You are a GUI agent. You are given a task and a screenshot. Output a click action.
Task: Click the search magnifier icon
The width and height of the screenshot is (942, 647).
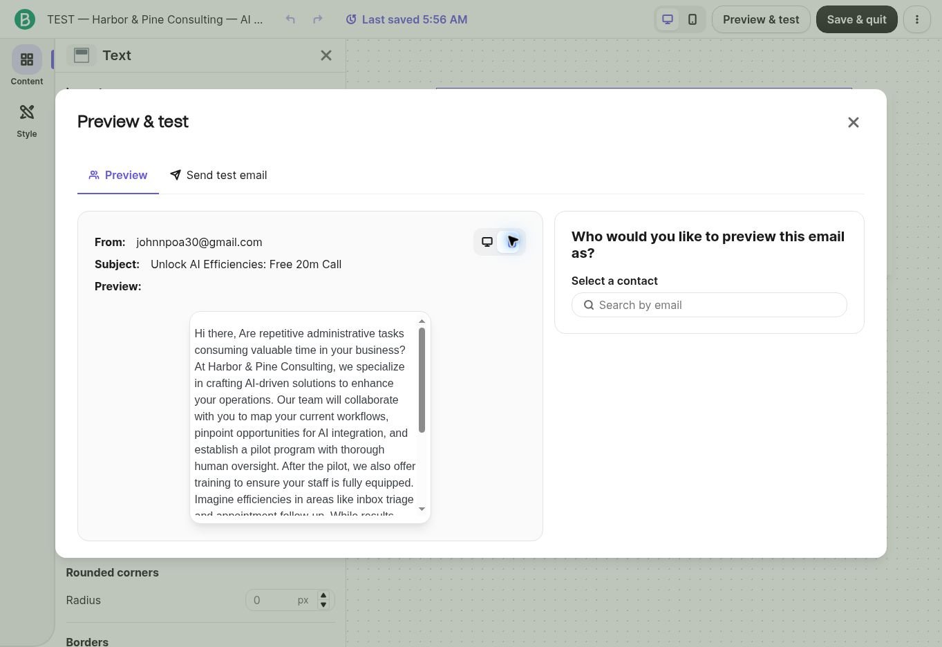pyautogui.click(x=589, y=305)
